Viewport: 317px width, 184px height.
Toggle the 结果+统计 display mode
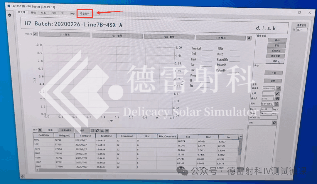(x=66, y=130)
